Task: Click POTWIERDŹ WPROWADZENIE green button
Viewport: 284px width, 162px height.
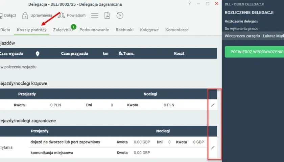Action: tap(254, 52)
